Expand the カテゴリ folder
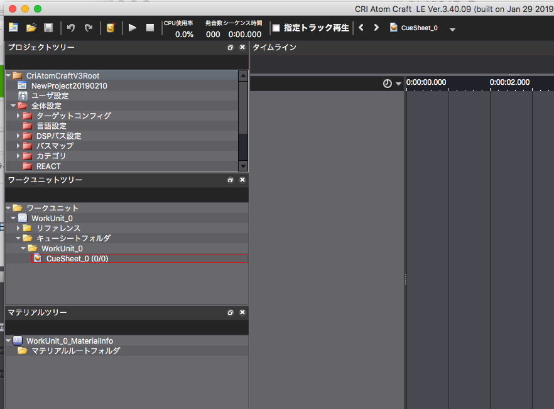Screen dimensions: 554x409 pyautogui.click(x=18, y=156)
